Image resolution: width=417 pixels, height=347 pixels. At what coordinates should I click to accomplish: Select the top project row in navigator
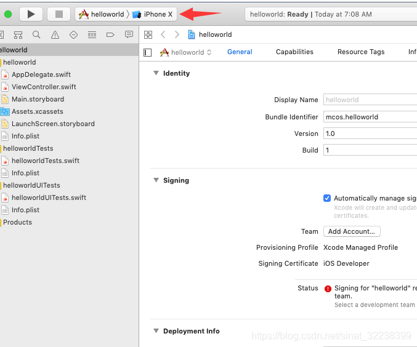69,50
